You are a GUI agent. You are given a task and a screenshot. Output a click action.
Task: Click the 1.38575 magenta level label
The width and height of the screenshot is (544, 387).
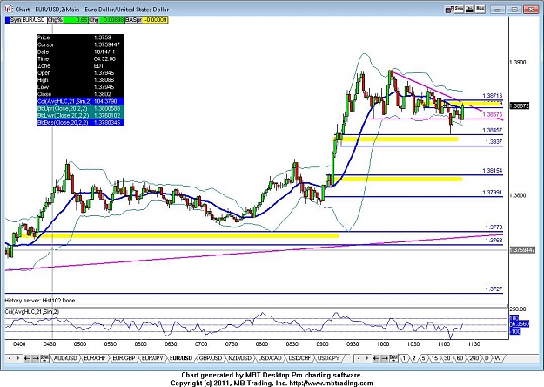click(x=493, y=114)
